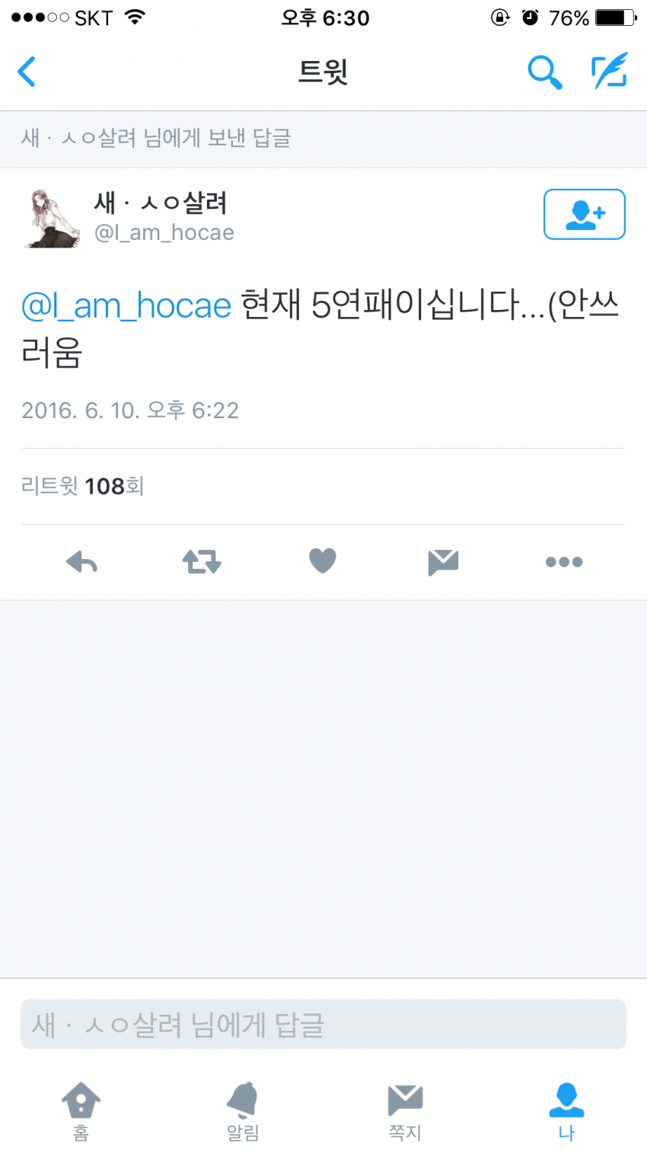Switch to the 홈 tab

(81, 1111)
